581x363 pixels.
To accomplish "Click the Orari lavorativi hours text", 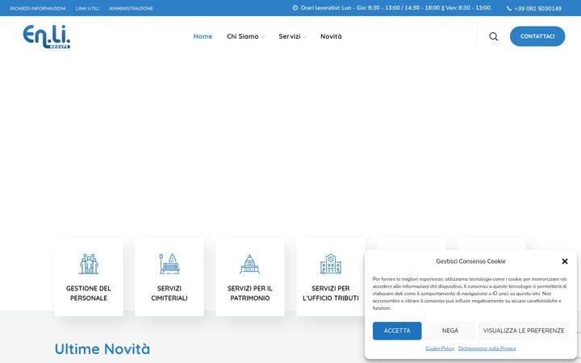I will 396,7.
